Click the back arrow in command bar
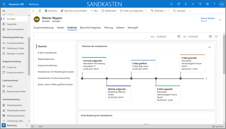Screen dimensions: 226x129 (x=34, y=11)
